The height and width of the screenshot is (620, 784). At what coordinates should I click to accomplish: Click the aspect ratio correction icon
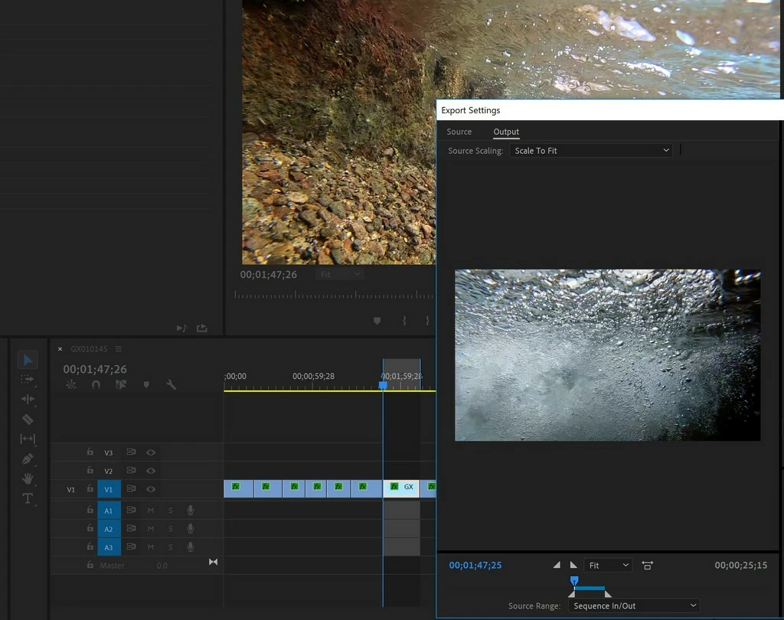pyautogui.click(x=647, y=566)
